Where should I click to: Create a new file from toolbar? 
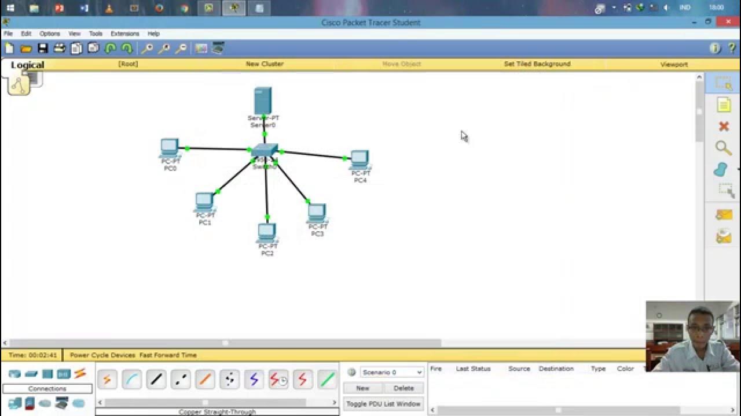tap(9, 49)
